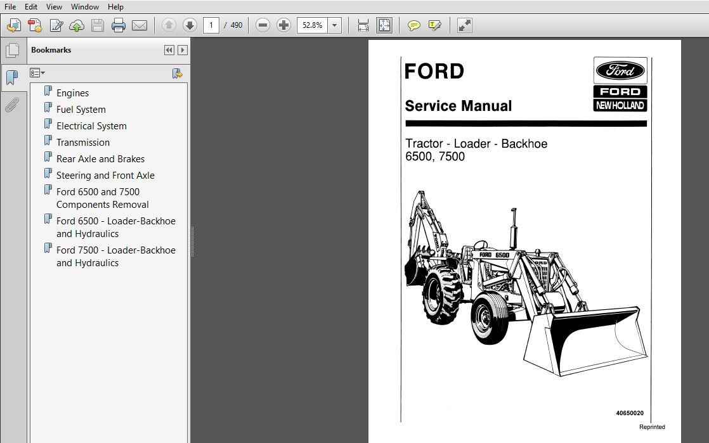Click the Service Manual heading text
Image resolution: width=709 pixels, height=443 pixels.
click(x=458, y=106)
